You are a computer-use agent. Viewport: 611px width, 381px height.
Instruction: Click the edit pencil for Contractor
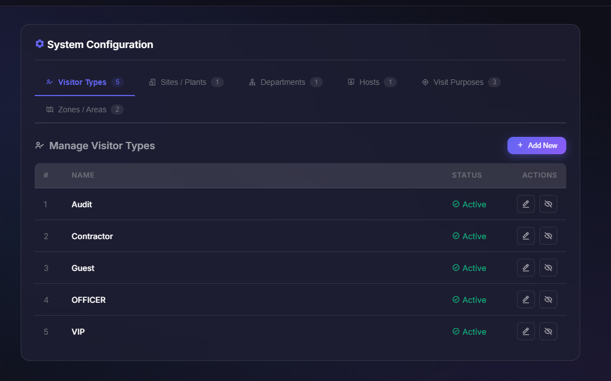[525, 236]
